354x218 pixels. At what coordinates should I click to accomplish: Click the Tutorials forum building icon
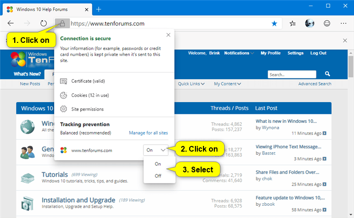27,178
